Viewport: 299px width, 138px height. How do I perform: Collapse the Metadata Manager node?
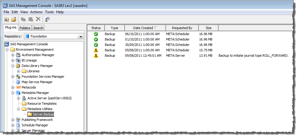pyautogui.click(x=13, y=93)
